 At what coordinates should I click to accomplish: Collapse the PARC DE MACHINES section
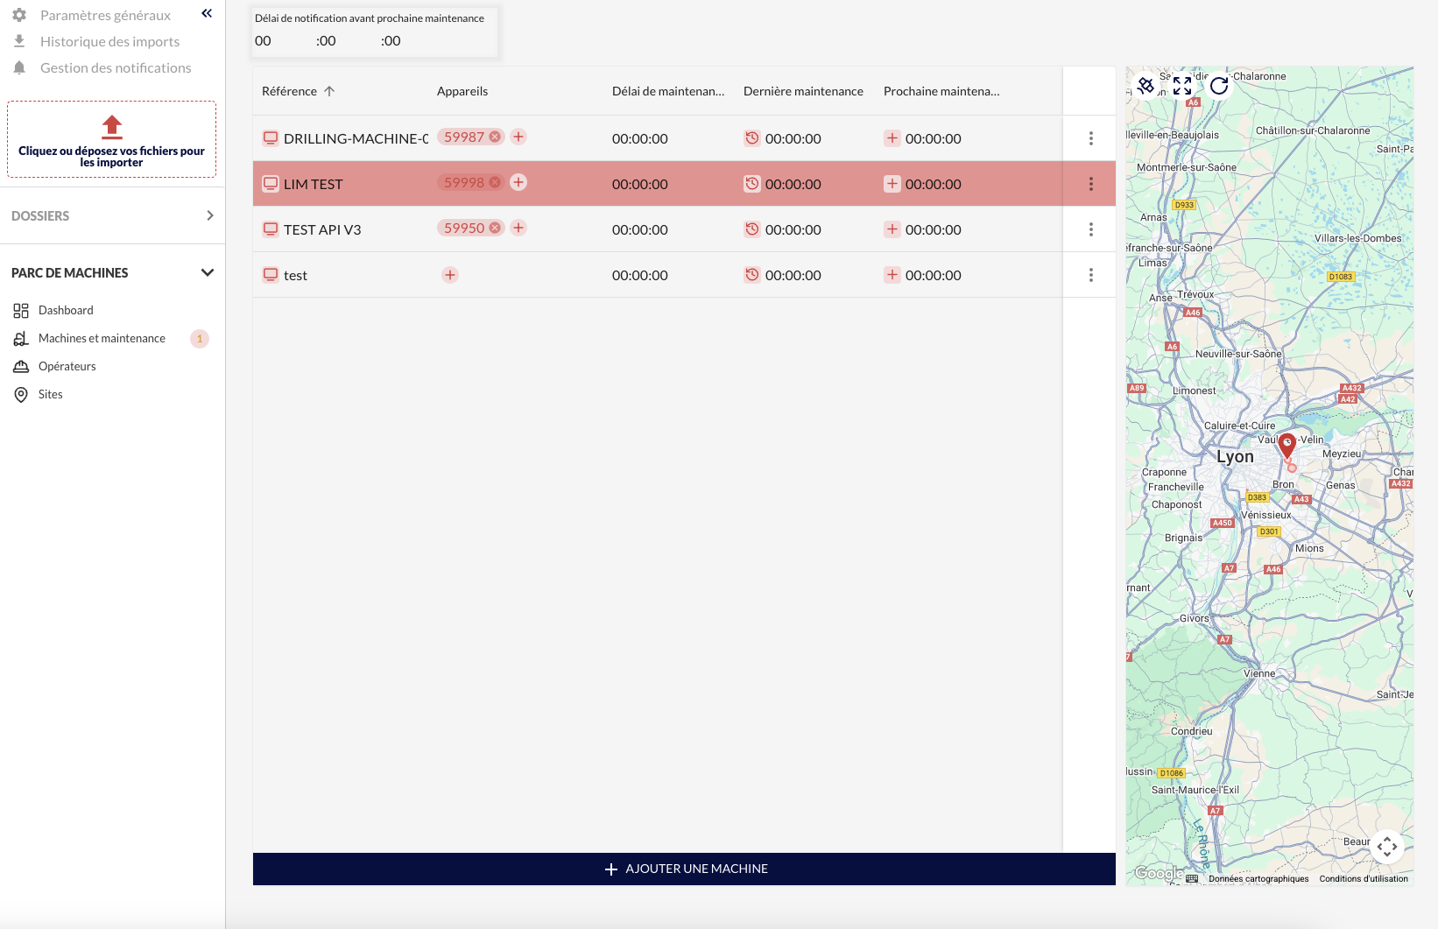(208, 272)
